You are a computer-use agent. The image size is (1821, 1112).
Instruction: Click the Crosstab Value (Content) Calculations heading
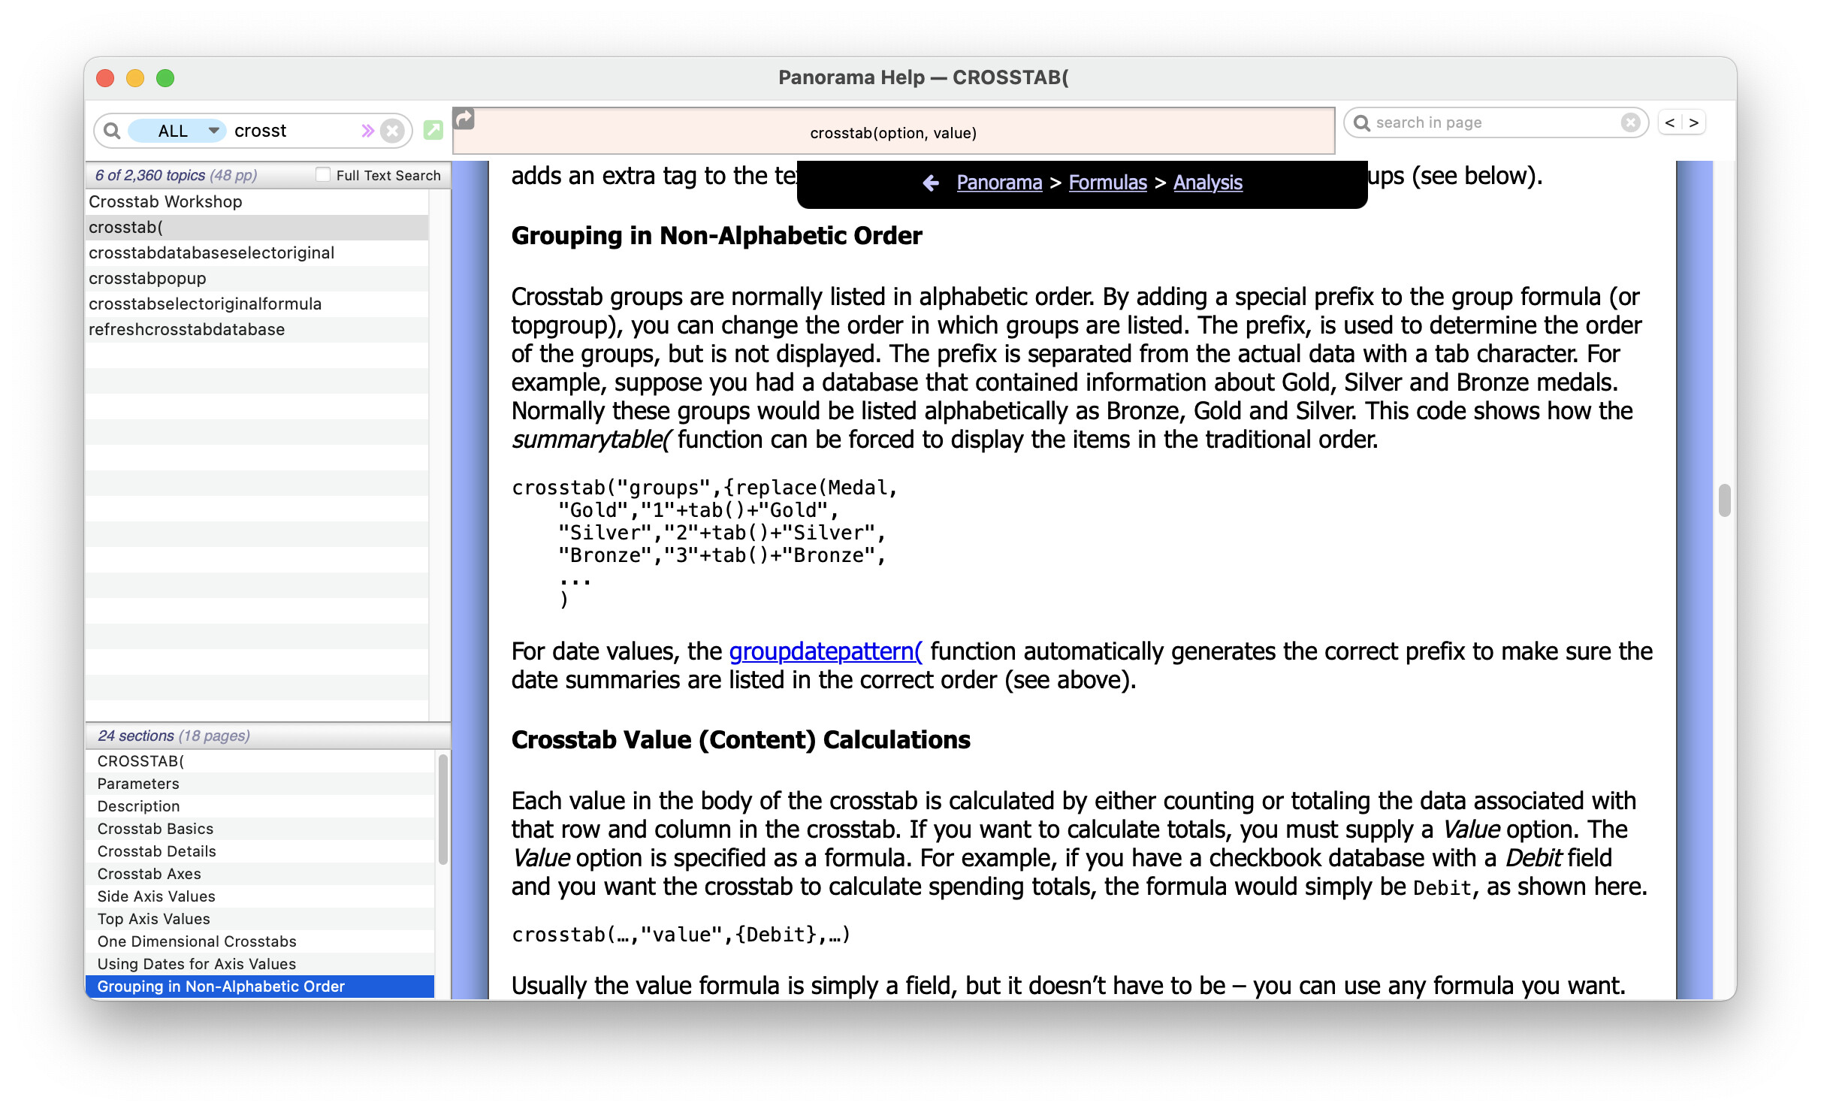(x=741, y=740)
